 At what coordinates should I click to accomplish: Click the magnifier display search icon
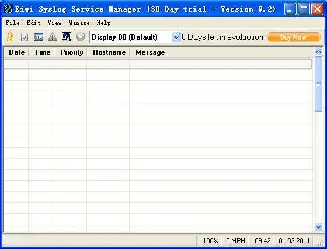click(x=67, y=37)
